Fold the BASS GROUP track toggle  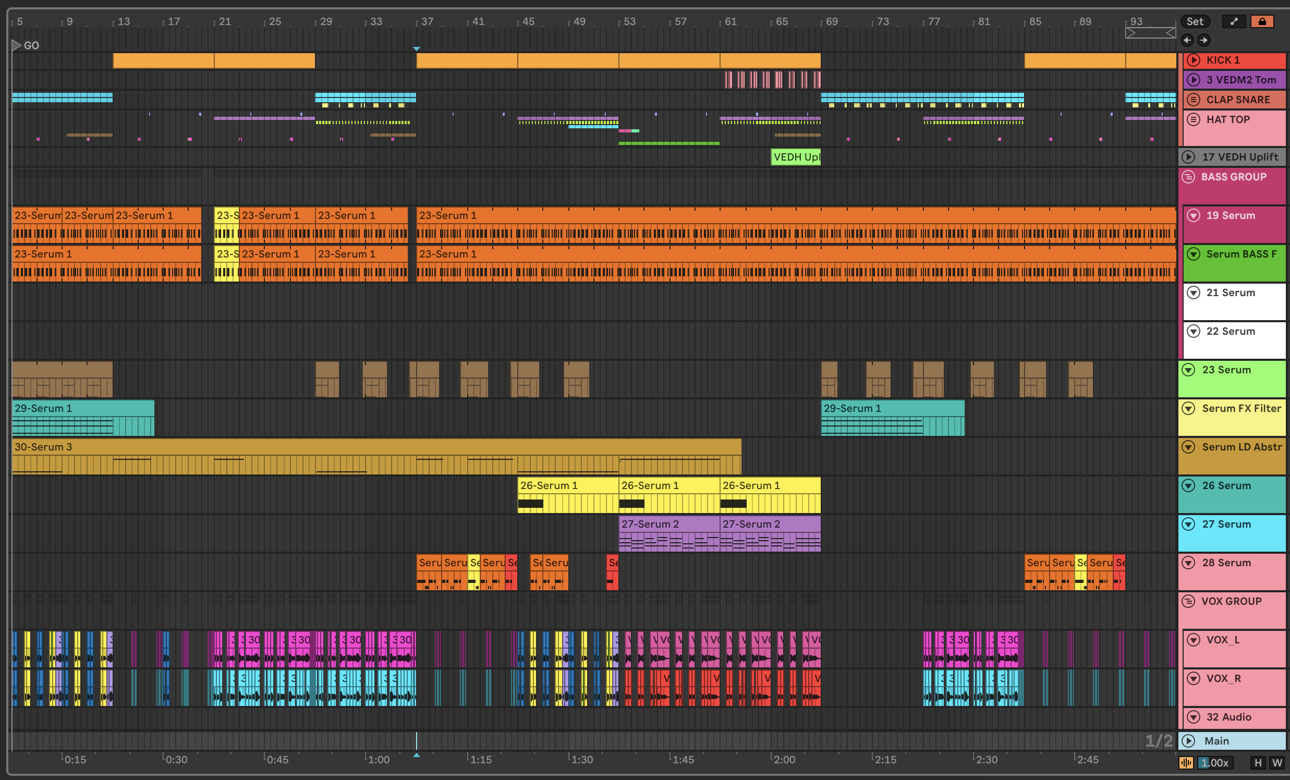pyautogui.click(x=1188, y=177)
